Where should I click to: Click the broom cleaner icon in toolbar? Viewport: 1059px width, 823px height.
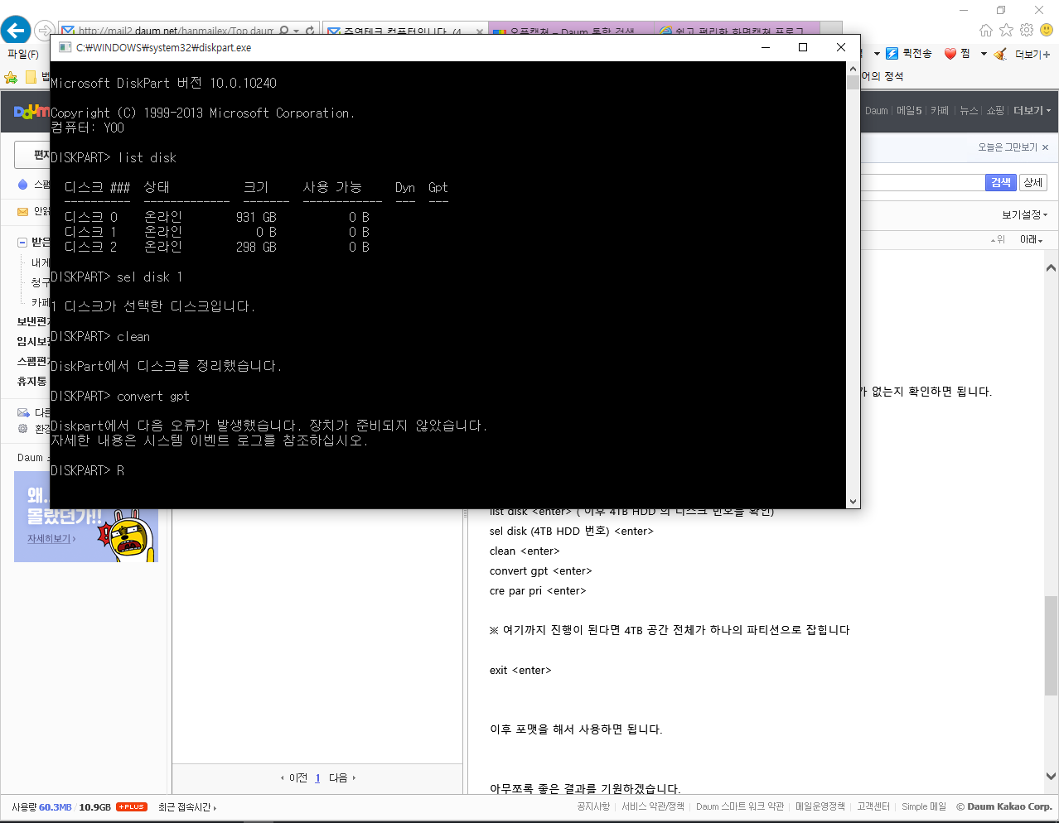[1001, 54]
